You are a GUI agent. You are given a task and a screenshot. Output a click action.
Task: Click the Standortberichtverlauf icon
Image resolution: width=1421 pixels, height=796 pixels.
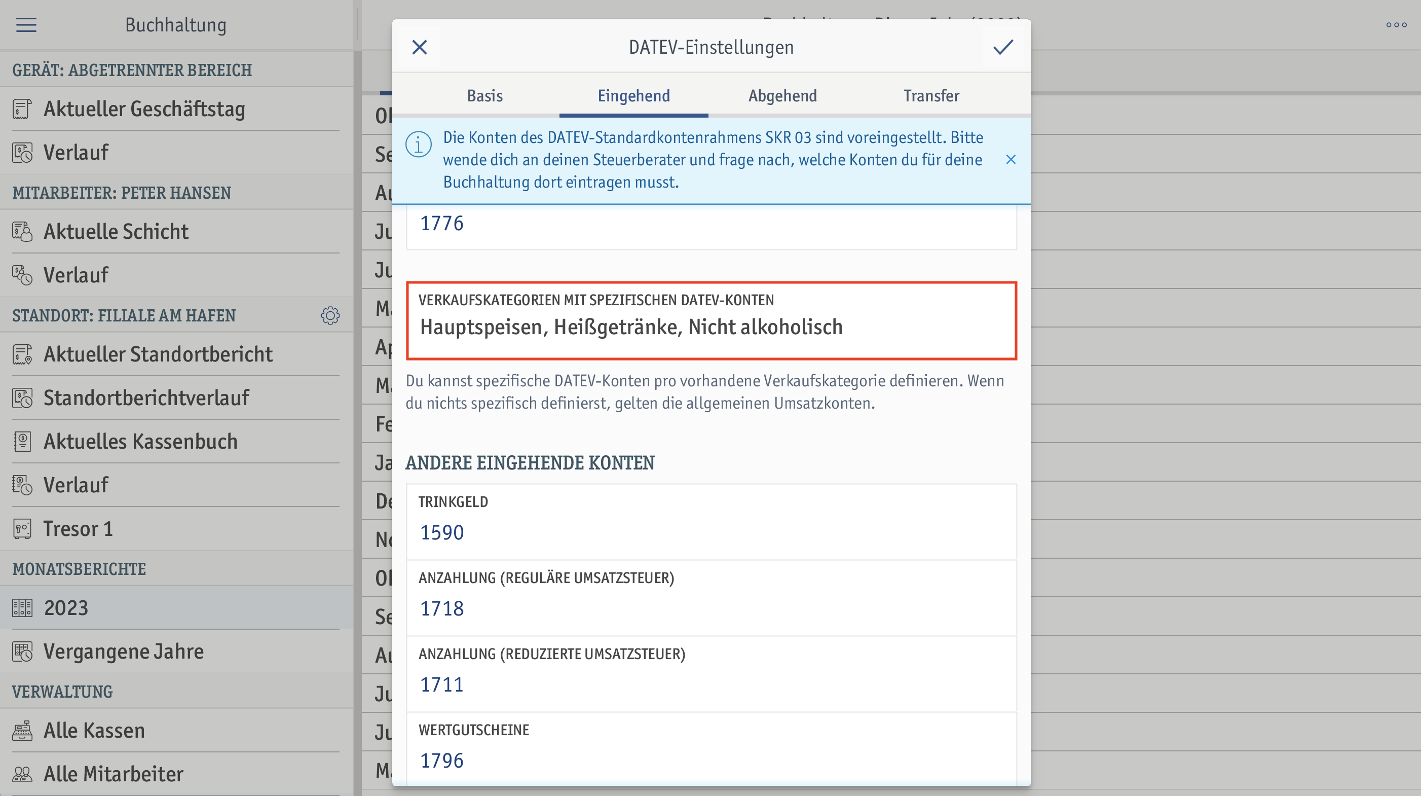click(22, 398)
